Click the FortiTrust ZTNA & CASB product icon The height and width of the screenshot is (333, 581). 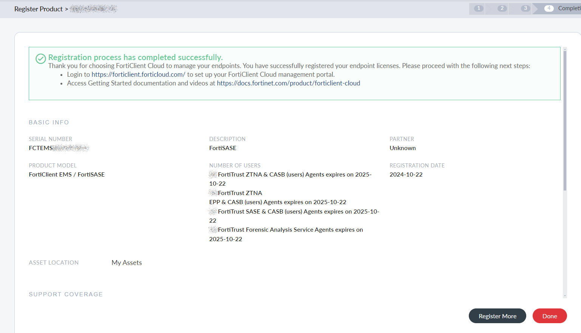click(x=212, y=174)
